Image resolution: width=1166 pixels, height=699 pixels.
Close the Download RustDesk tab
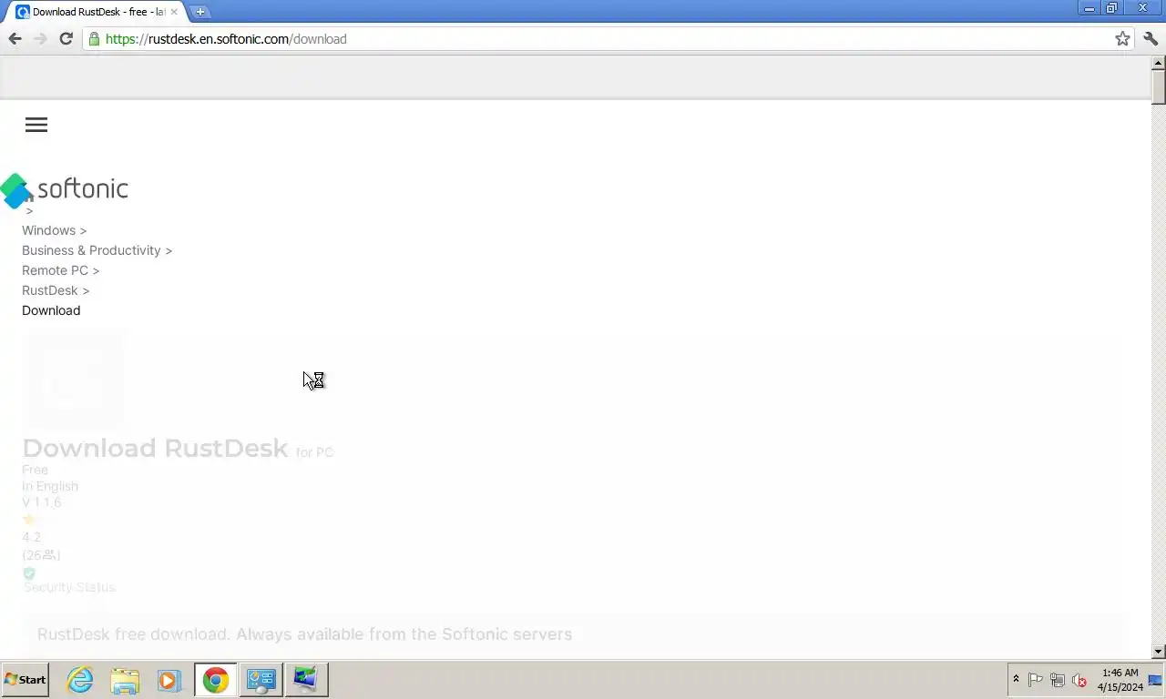[x=174, y=12]
